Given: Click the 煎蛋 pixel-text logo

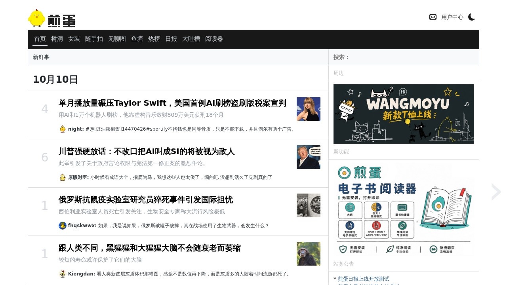Looking at the screenshot, I should [61, 21].
